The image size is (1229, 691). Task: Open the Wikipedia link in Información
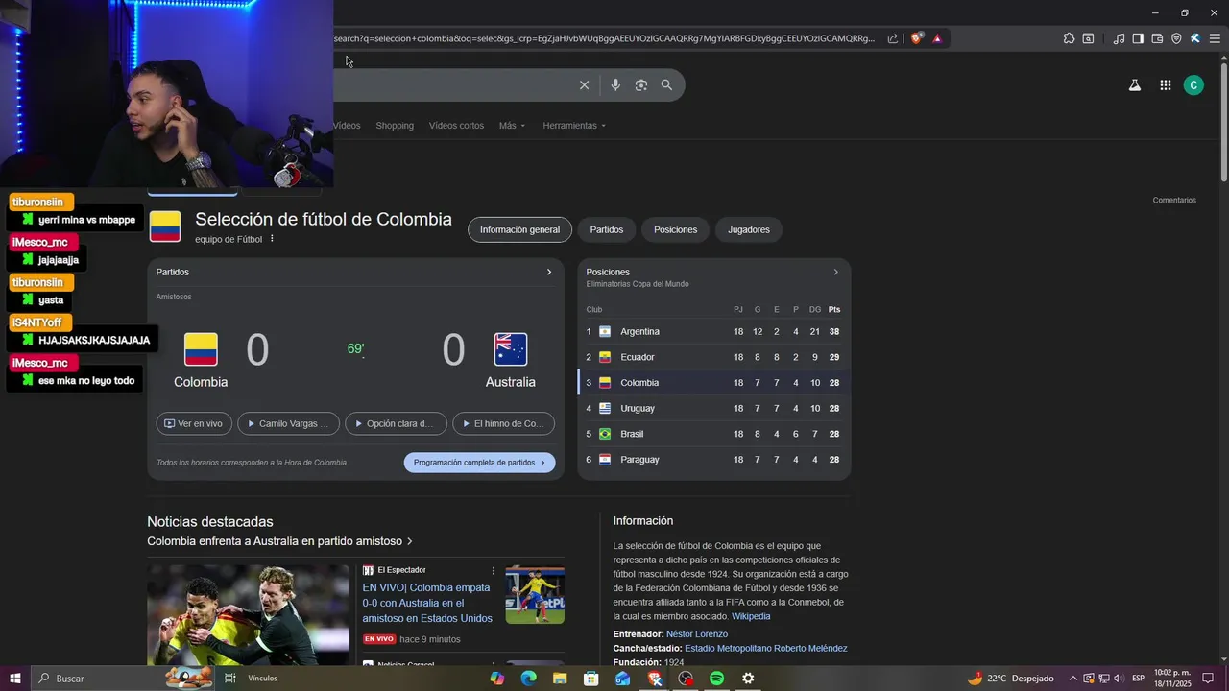click(x=751, y=616)
